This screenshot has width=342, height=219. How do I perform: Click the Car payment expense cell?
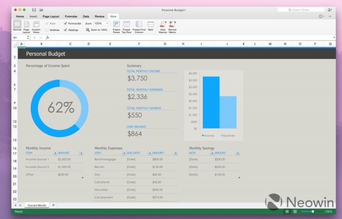104,197
